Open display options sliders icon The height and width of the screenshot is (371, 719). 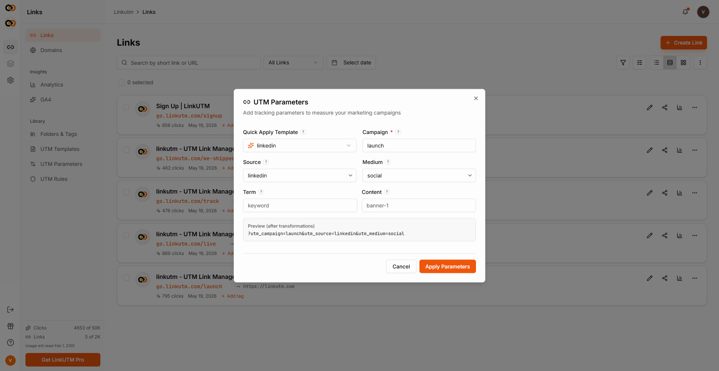coord(640,63)
